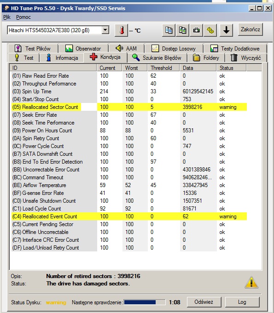Image resolution: width=274 pixels, height=313 pixels.
Task: Select the (C5) Current Pending Sector row
Action: (129, 224)
